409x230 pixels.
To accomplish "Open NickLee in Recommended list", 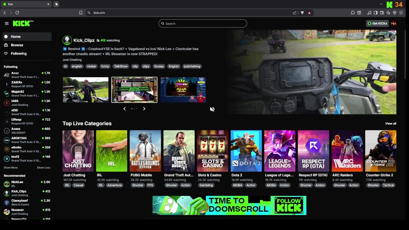I will 27,184.
